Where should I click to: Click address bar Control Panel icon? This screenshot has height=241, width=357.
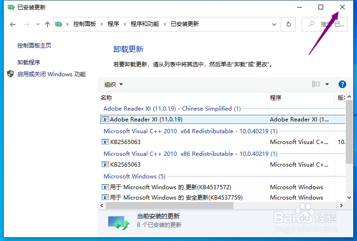point(59,24)
